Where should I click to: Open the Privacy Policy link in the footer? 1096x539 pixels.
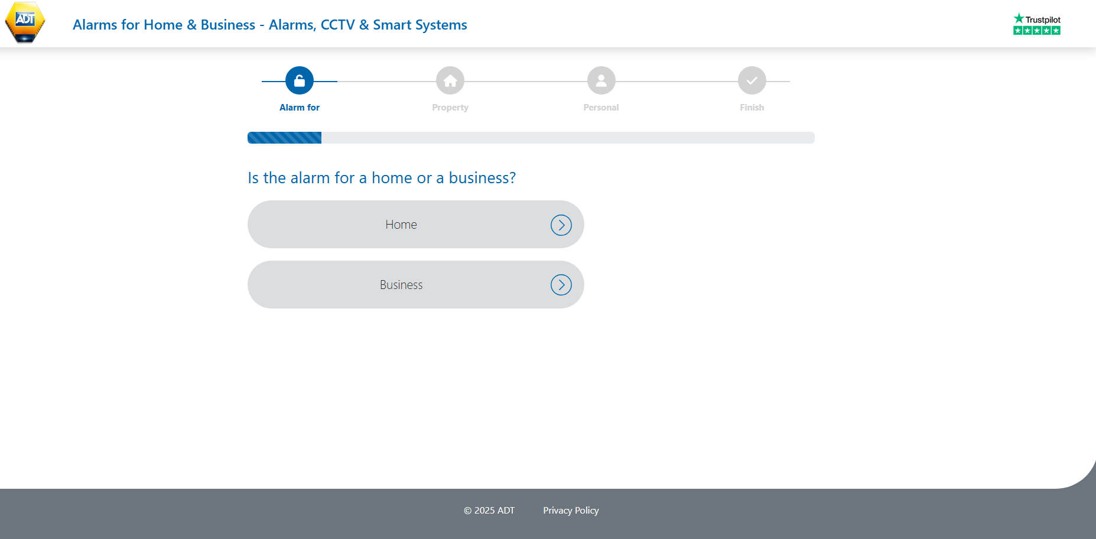(571, 511)
